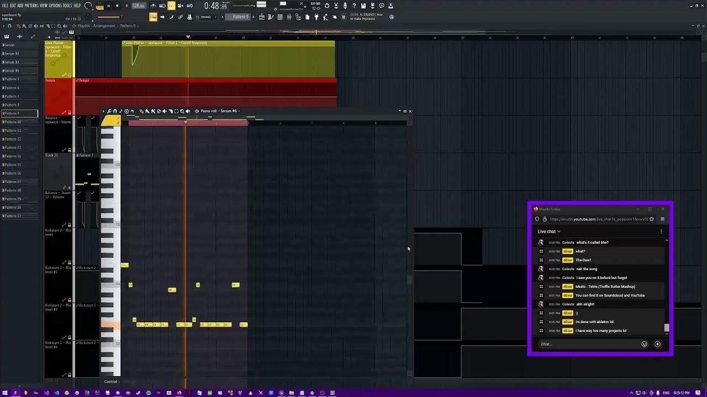Toggle the metronome icon
This screenshot has width=707, height=397.
point(153,6)
